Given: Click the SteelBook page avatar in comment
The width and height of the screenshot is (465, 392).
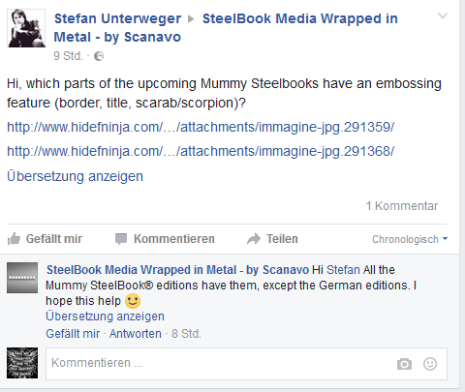Looking at the screenshot, I should [x=22, y=278].
